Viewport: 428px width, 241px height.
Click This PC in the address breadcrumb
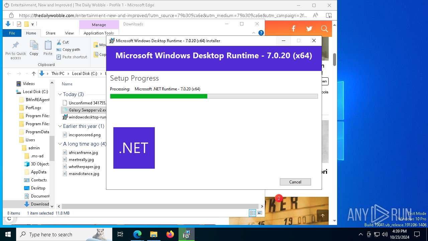click(x=58, y=74)
